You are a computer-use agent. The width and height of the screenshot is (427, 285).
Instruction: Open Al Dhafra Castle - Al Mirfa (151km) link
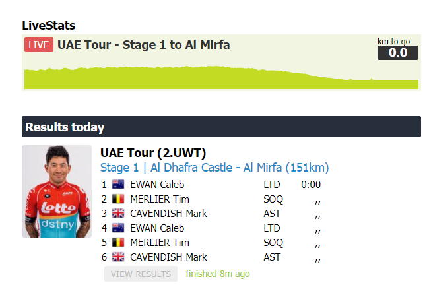(x=240, y=168)
